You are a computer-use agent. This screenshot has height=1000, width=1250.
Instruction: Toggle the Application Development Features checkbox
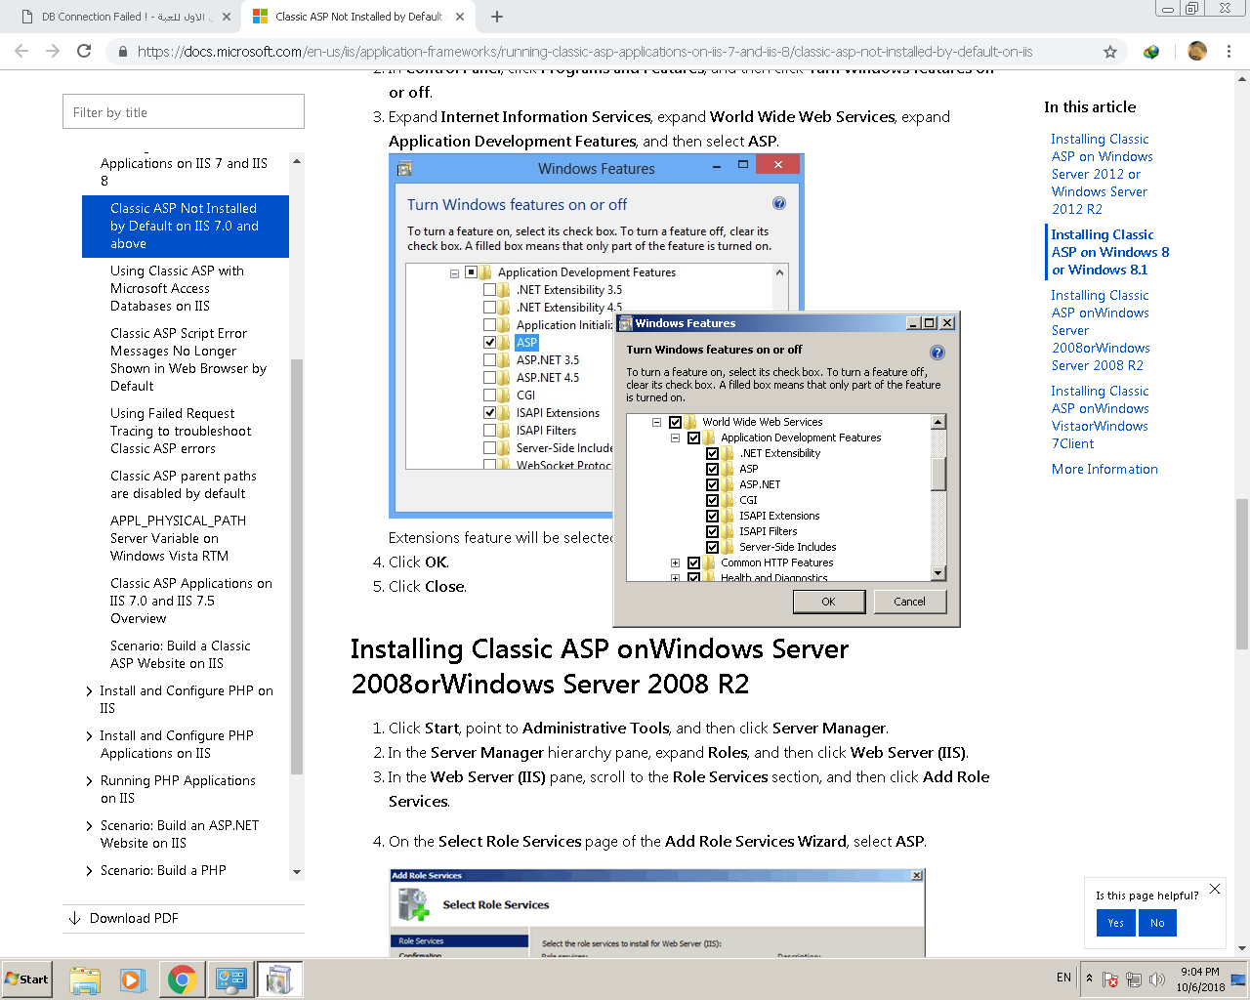click(x=693, y=437)
